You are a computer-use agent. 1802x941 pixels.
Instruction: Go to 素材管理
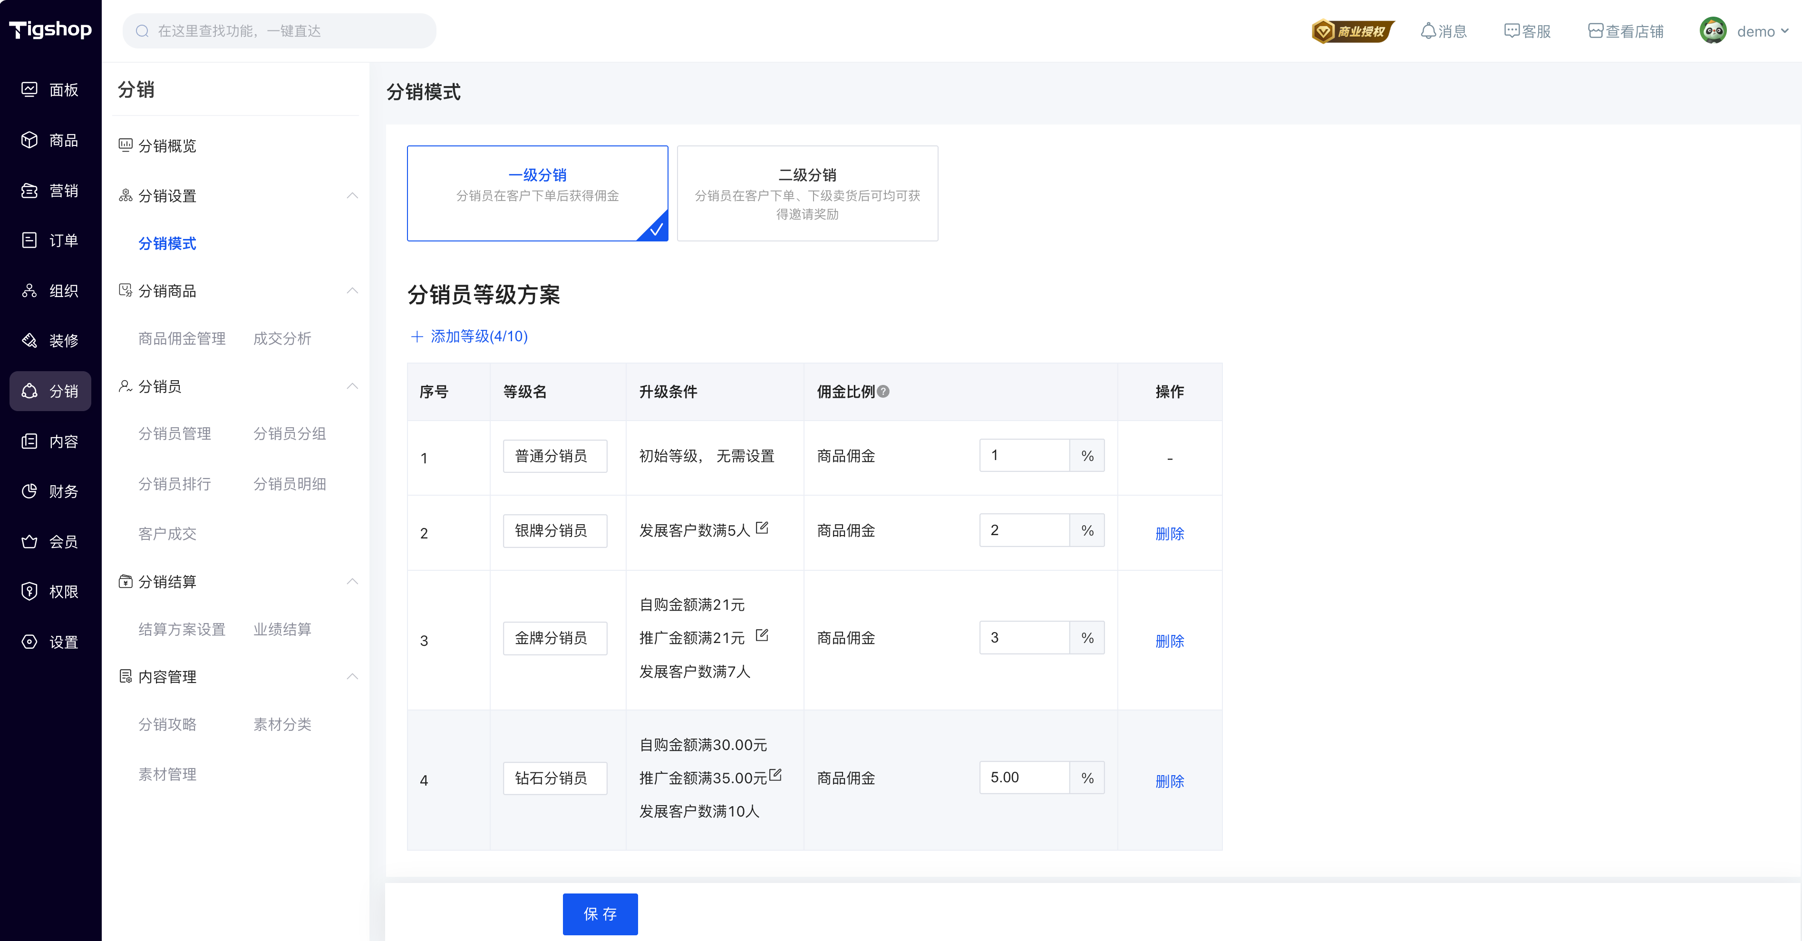(166, 775)
